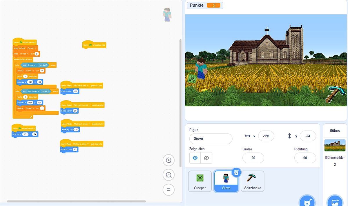Edit the Größe size field
348x206 pixels.
pyautogui.click(x=253, y=158)
